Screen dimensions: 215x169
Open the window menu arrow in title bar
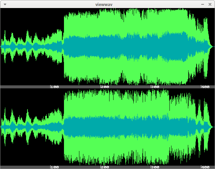coord(5,4)
